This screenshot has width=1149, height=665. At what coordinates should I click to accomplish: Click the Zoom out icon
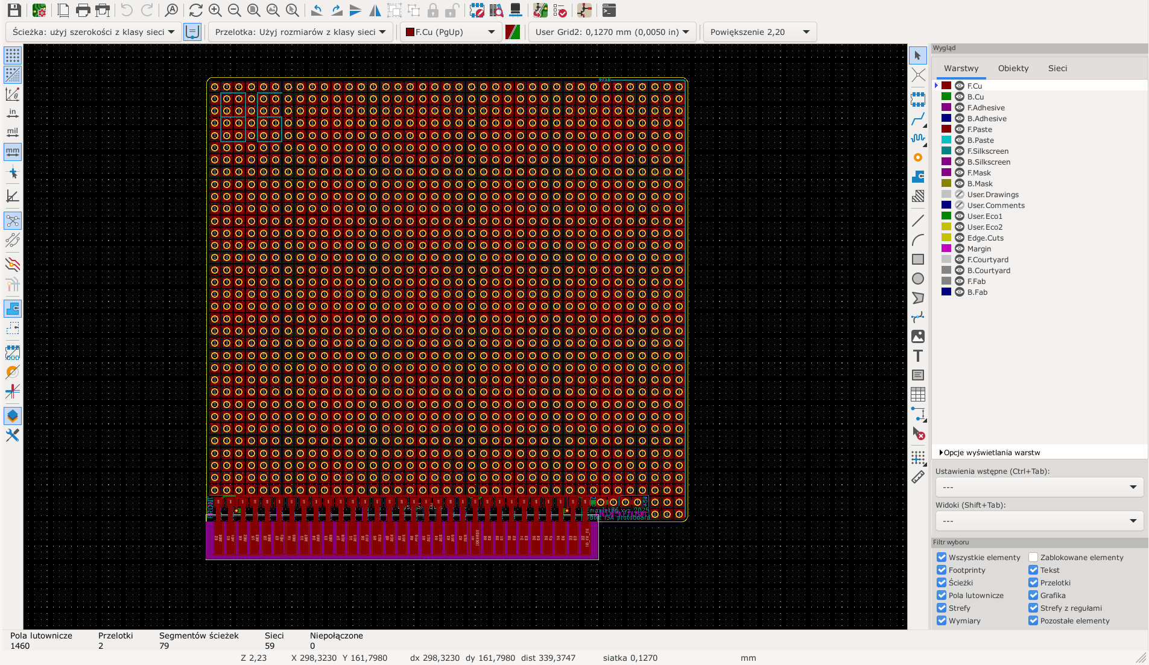coord(235,10)
